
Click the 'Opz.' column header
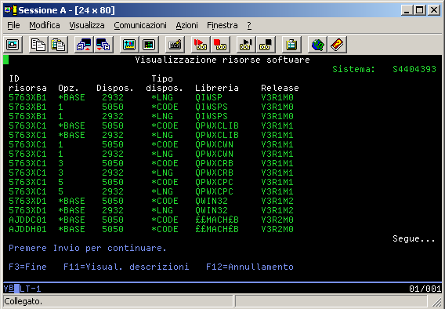pos(68,88)
